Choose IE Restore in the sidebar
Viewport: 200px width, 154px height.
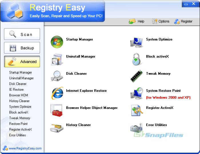[16, 90]
